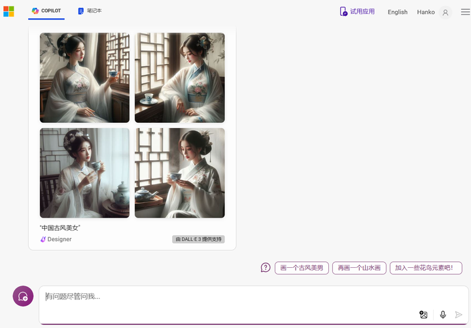The height and width of the screenshot is (328, 471).
Task: Click the Microsoft logo icon
Action: (x=9, y=11)
